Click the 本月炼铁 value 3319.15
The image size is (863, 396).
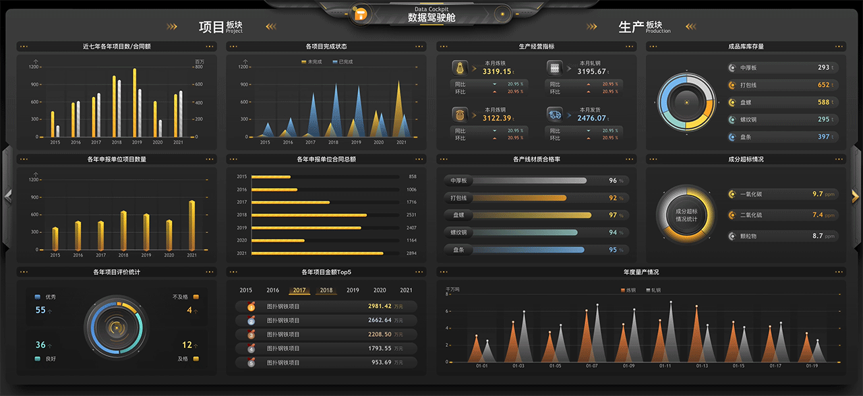click(497, 71)
